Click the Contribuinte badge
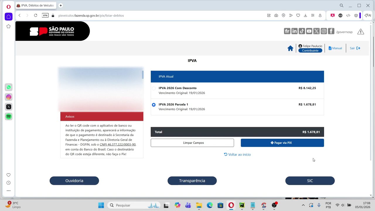The width and height of the screenshot is (375, 211). tap(310, 50)
